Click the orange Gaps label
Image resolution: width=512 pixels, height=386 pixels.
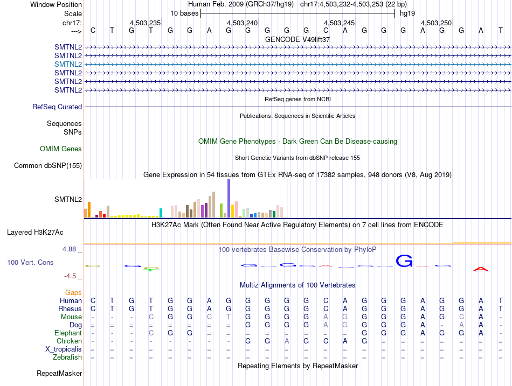coord(73,293)
